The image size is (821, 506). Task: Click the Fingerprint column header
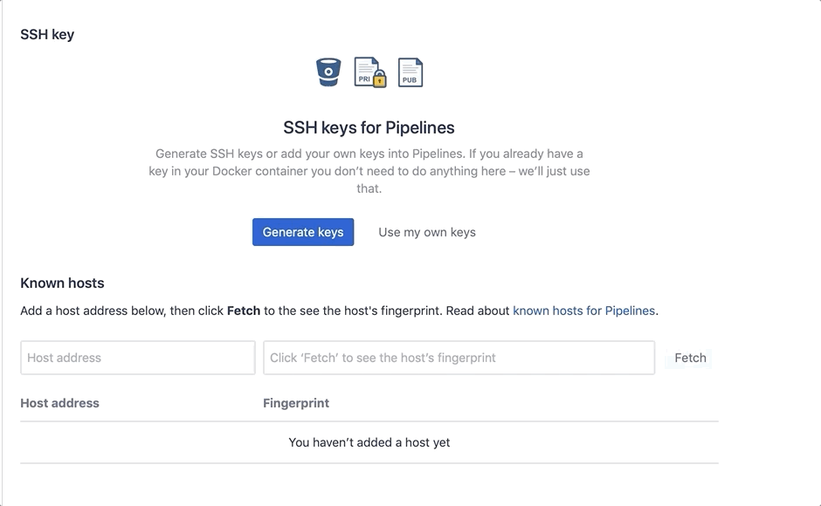point(296,403)
